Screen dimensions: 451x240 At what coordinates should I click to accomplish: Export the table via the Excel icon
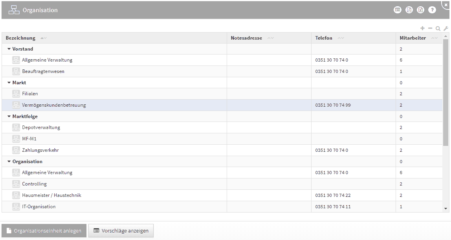pyautogui.click(x=420, y=10)
